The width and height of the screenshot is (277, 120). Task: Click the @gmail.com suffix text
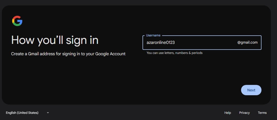tap(247, 43)
